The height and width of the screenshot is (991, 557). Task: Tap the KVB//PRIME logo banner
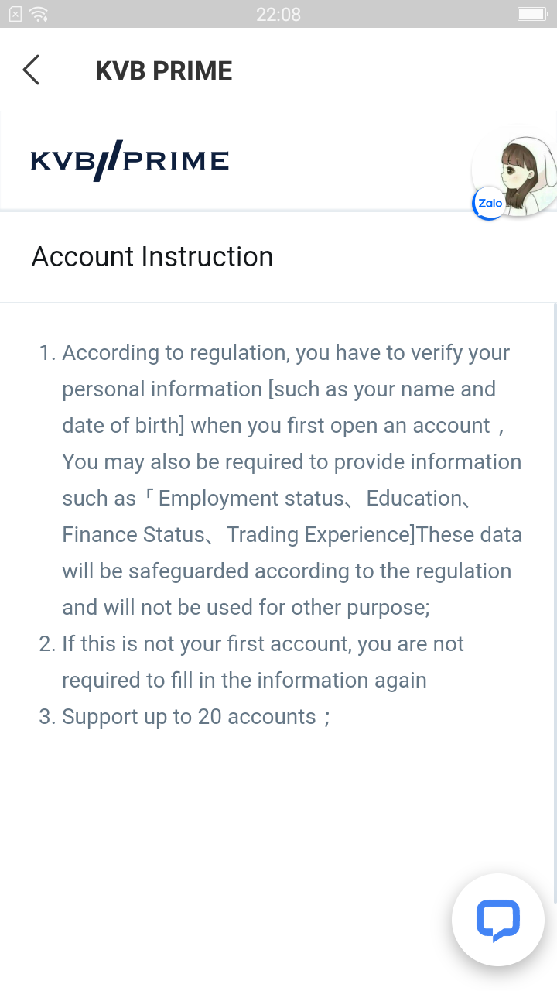pyautogui.click(x=130, y=160)
